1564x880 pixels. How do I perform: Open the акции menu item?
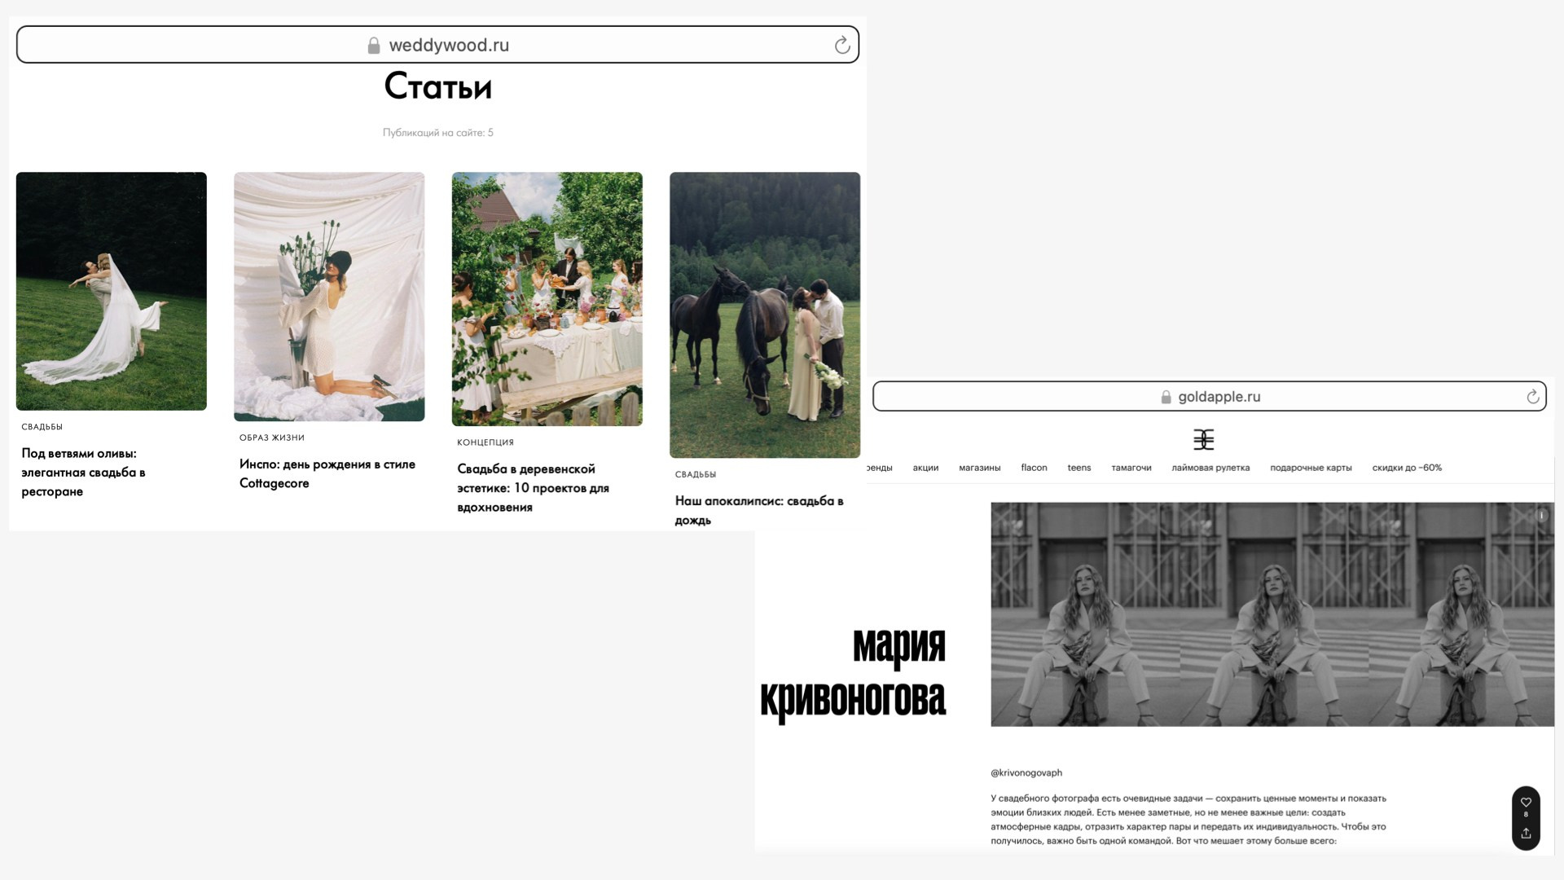(925, 468)
